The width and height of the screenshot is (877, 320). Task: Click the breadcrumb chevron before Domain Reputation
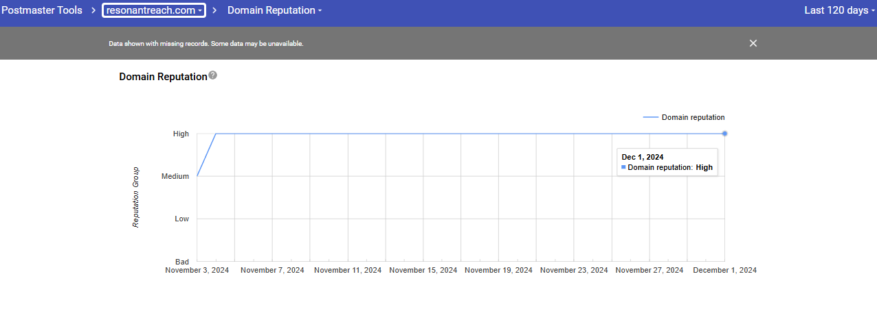click(216, 10)
